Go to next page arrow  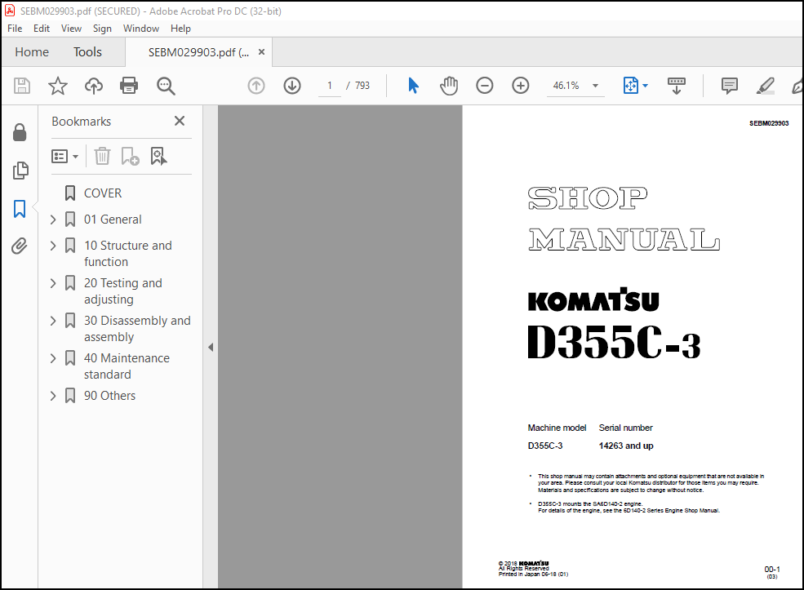tap(292, 86)
